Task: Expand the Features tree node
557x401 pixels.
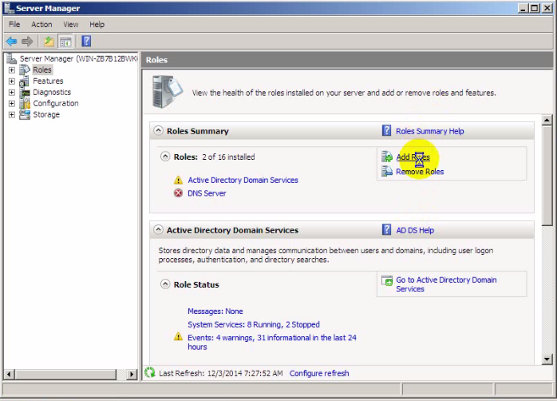Action: pos(12,81)
